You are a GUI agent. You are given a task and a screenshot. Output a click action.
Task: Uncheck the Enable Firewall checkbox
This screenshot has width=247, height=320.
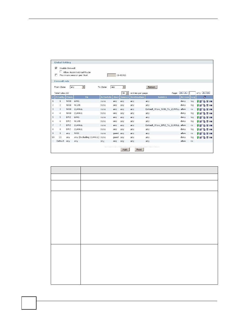coord(56,68)
